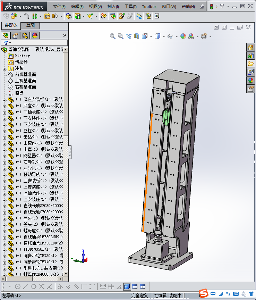Toggle the grid snap icon in bottom toolbar
The height and width of the screenshot is (300, 256).
[111, 286]
